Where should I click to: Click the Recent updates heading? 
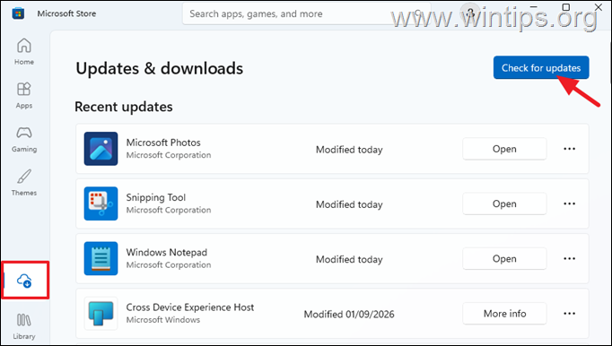123,107
